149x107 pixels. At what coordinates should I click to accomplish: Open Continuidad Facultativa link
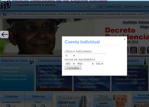[x=52, y=79]
